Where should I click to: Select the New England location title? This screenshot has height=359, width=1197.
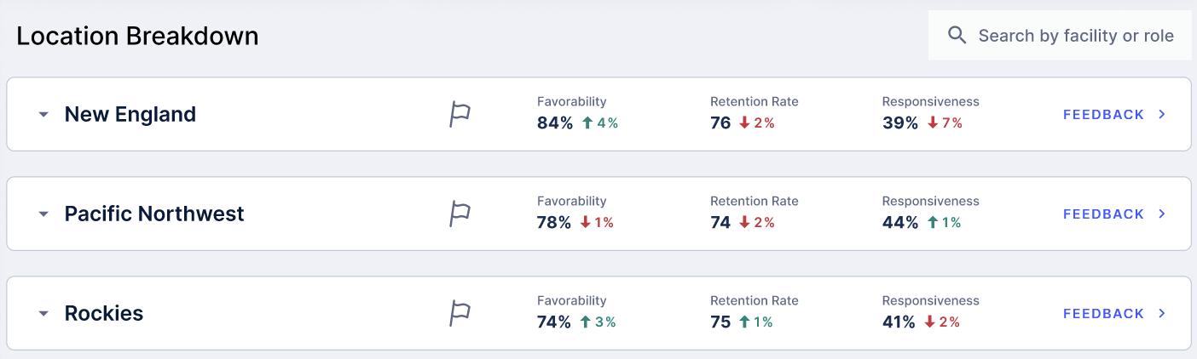130,115
